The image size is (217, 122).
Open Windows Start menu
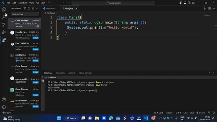coord(59,118)
